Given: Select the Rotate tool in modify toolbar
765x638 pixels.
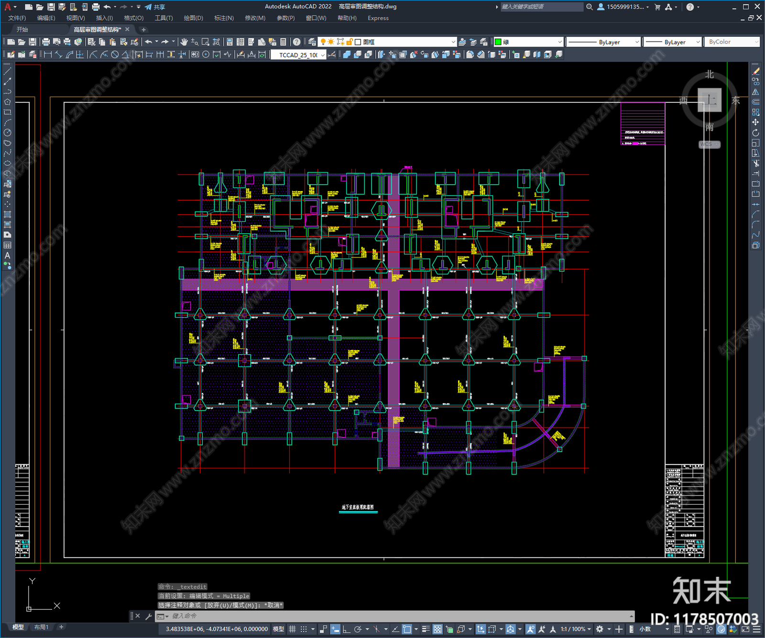Looking at the screenshot, I should tap(755, 132).
